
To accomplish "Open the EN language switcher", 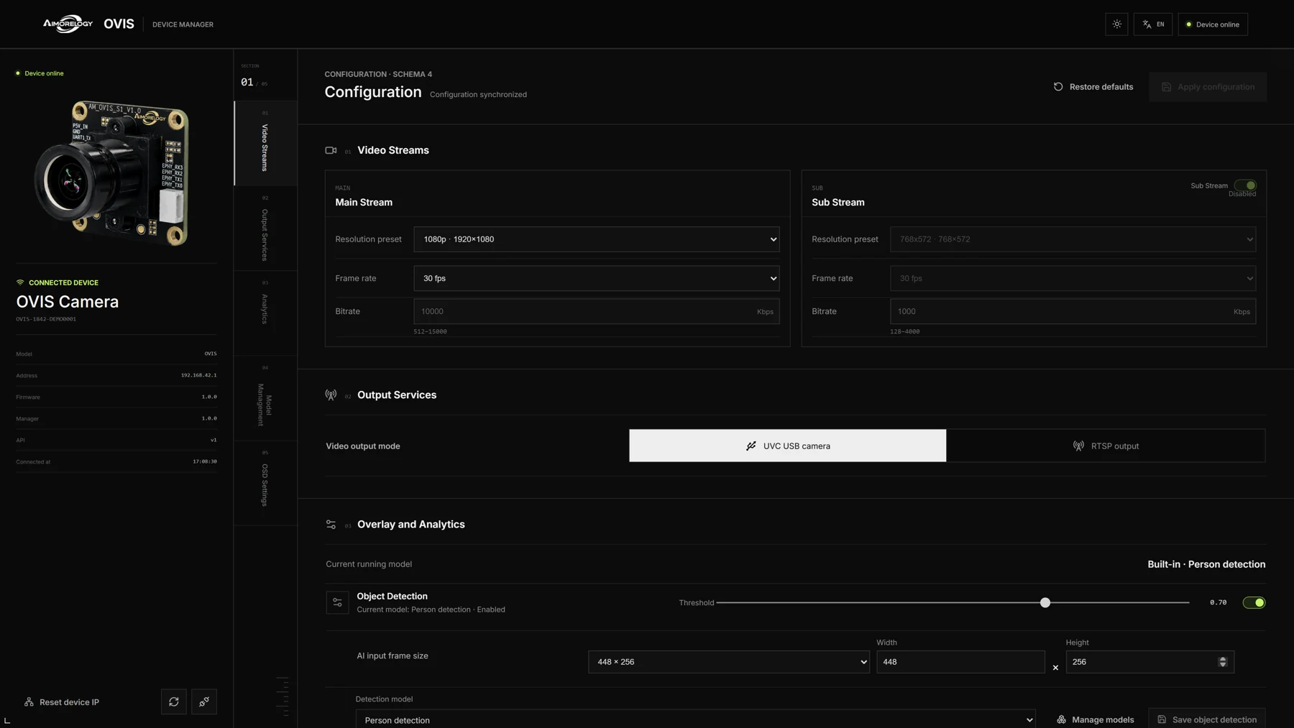I will pyautogui.click(x=1153, y=24).
